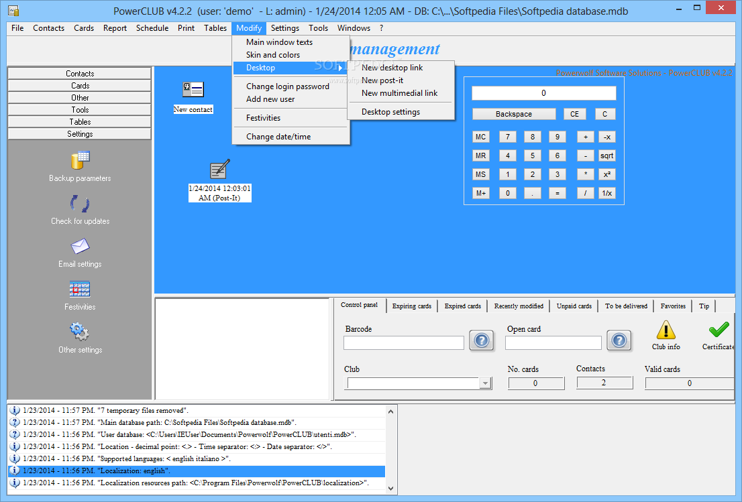
Task: Select Desktop settings submenu item
Action: pos(401,112)
